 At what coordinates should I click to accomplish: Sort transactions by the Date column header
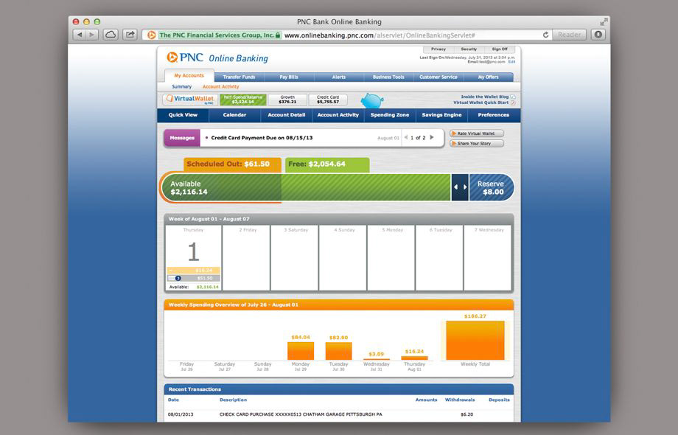click(173, 400)
